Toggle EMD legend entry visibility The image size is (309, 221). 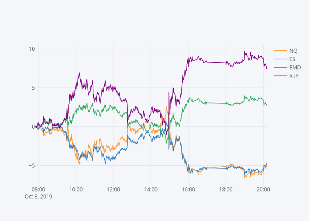(x=295, y=68)
